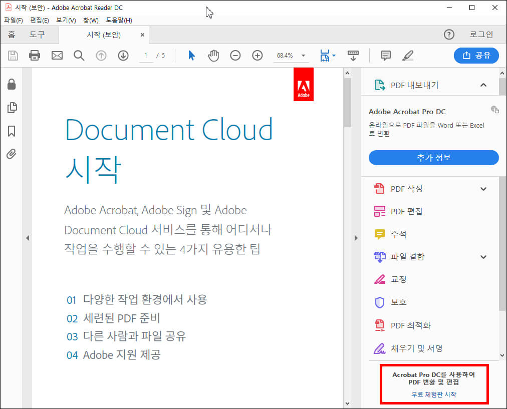Open fit page options dropdown arrow
This screenshot has width=507, height=409.
334,56
